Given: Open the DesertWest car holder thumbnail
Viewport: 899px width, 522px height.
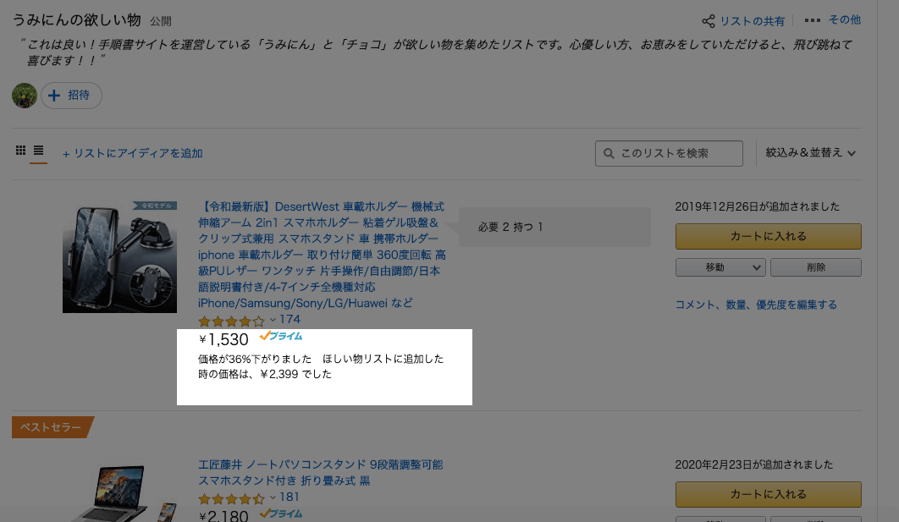Looking at the screenshot, I should click(119, 256).
